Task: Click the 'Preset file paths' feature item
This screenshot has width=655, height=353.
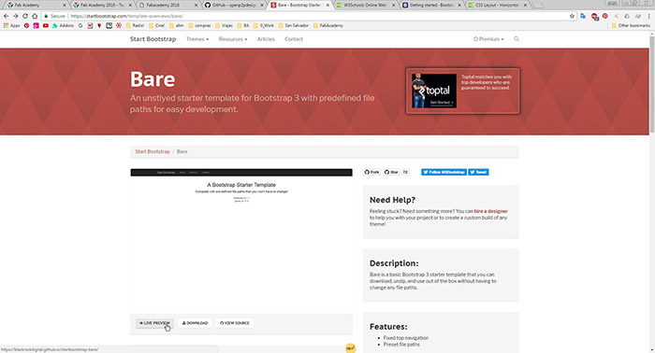Action: click(x=401, y=345)
